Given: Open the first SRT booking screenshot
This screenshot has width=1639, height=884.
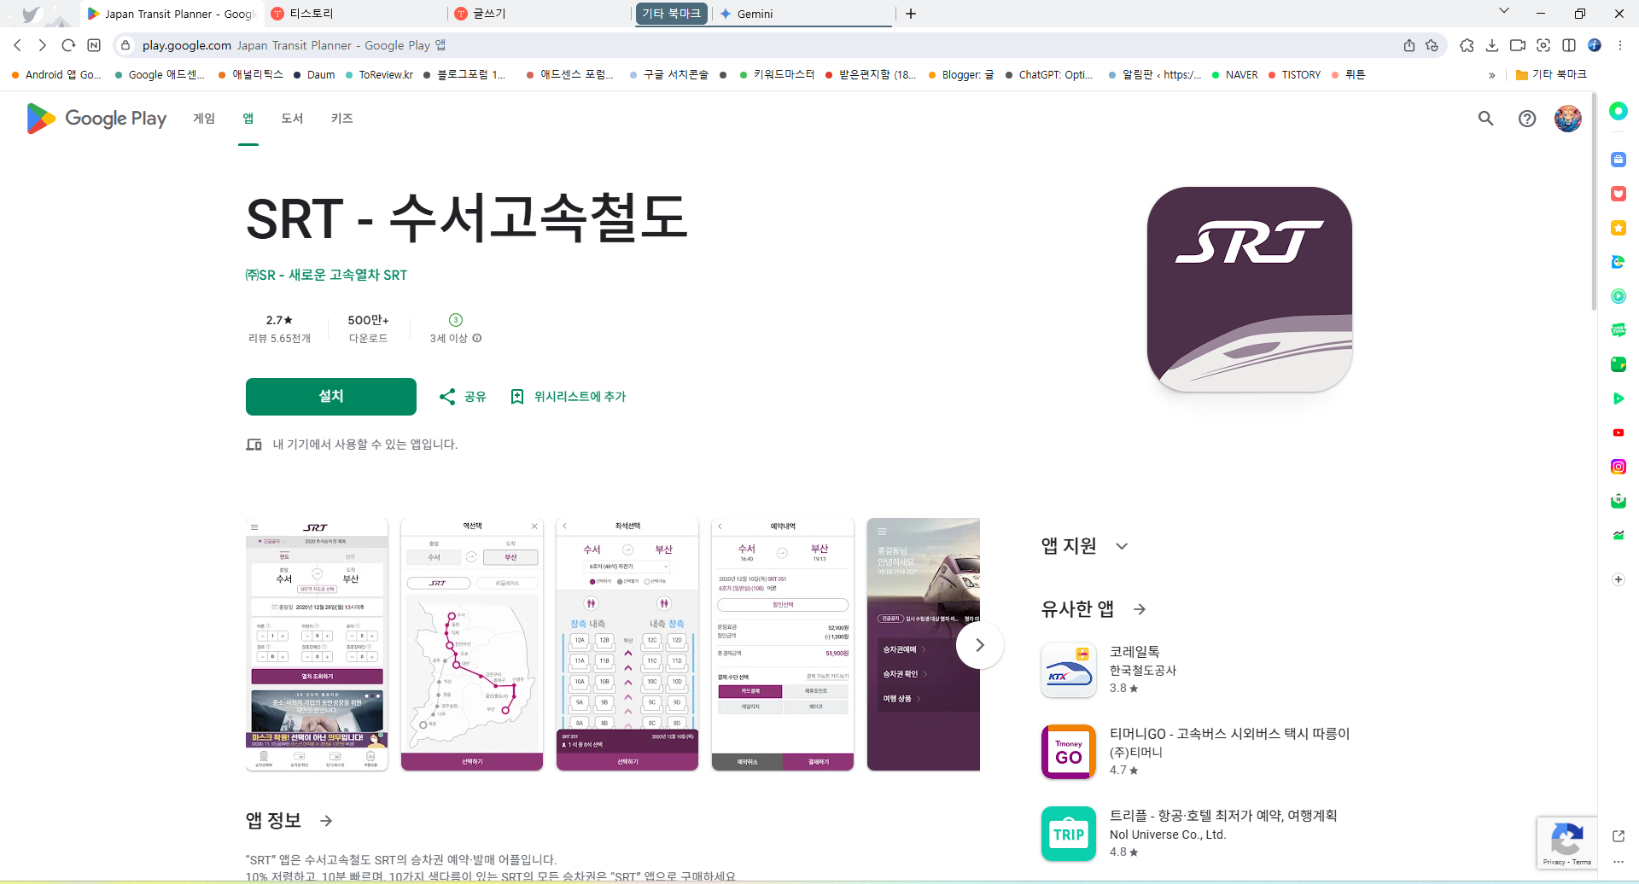Looking at the screenshot, I should pyautogui.click(x=317, y=644).
